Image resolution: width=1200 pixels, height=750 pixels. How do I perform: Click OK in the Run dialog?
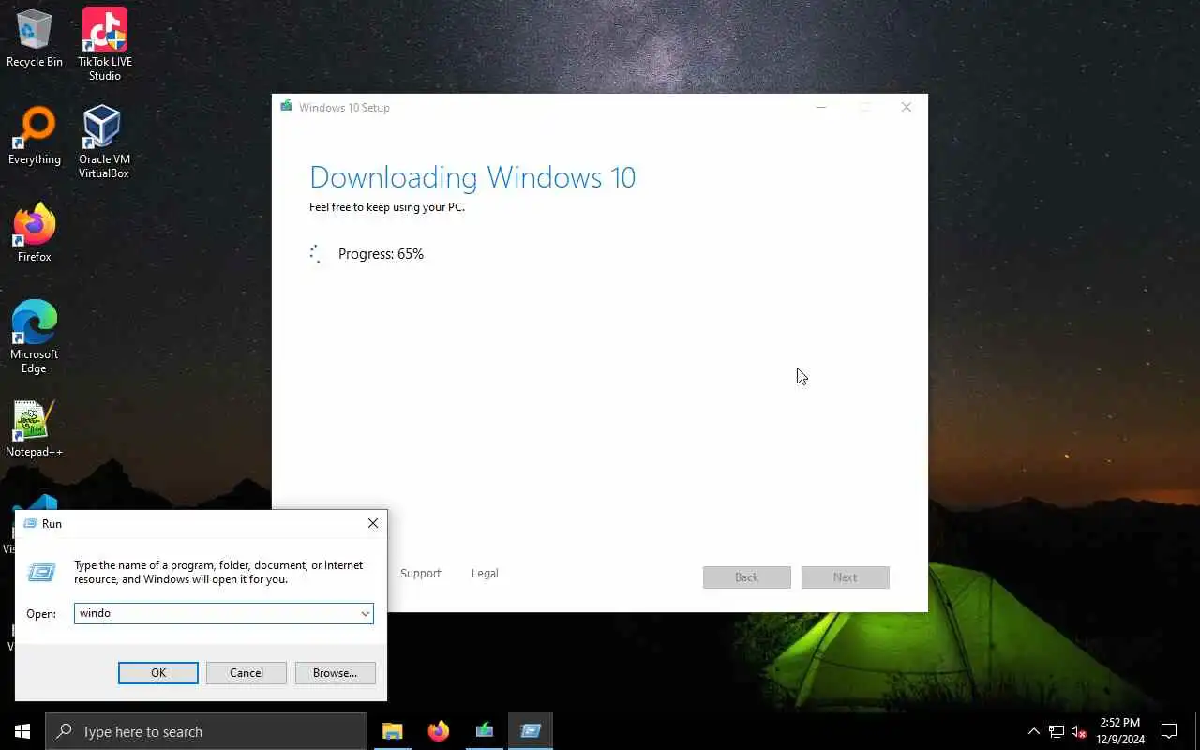click(158, 673)
